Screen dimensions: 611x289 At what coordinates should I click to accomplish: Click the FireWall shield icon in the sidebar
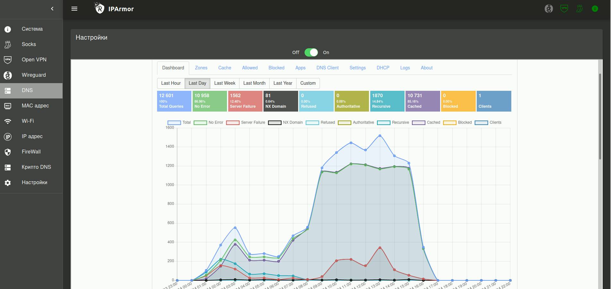click(8, 152)
